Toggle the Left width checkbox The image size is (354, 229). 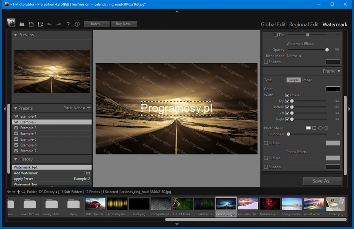pyautogui.click(x=287, y=113)
